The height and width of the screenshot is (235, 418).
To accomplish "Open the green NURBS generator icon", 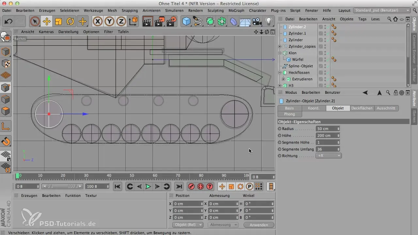I will click(x=210, y=22).
